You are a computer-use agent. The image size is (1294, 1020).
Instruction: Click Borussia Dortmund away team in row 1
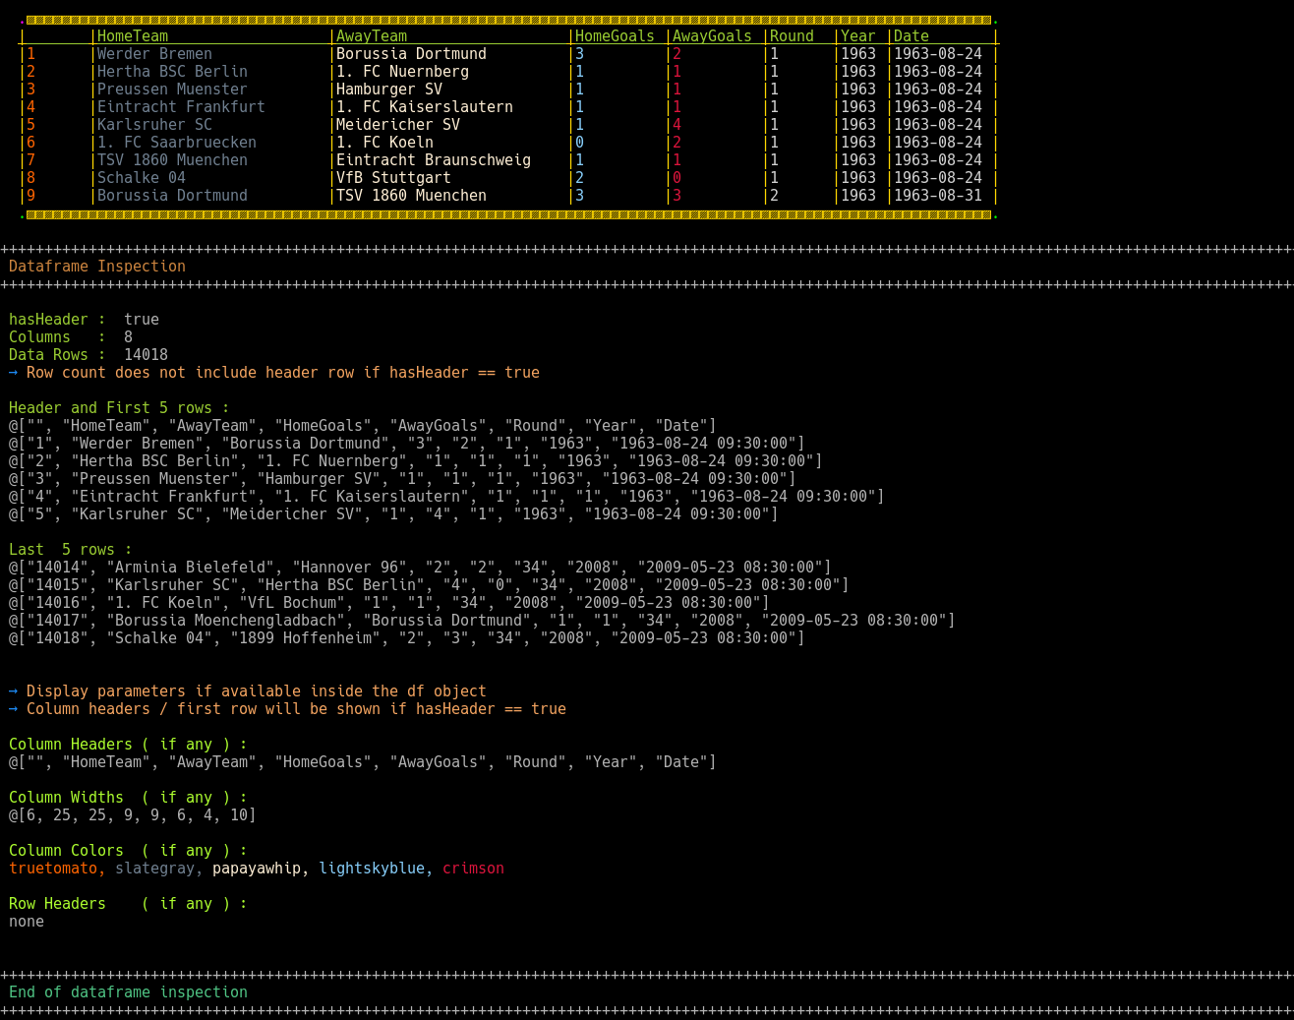411,54
